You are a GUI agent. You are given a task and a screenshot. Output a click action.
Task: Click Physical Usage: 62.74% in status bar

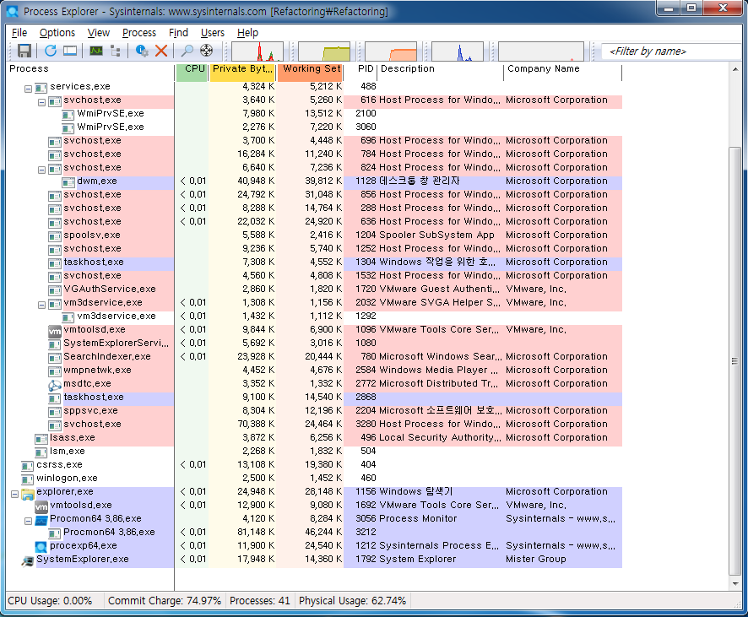click(x=352, y=601)
